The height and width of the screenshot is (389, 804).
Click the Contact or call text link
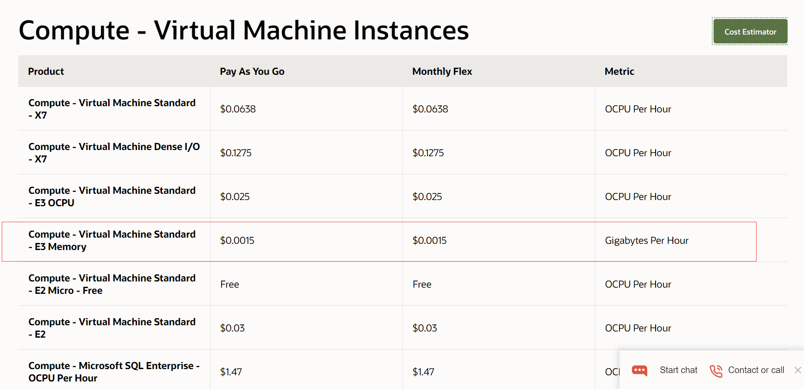pyautogui.click(x=756, y=370)
